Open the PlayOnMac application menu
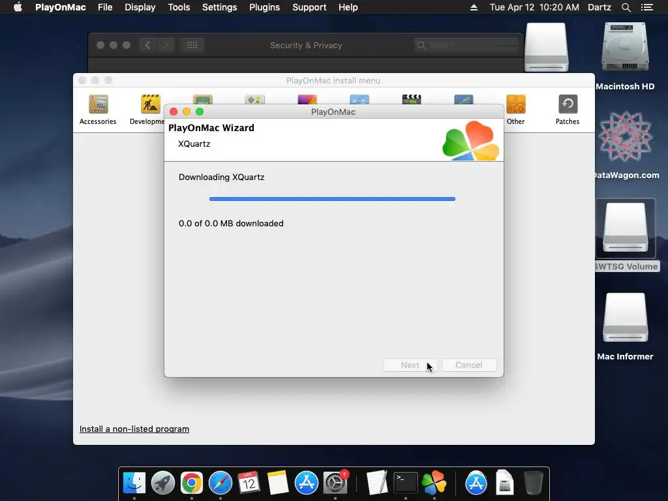 pos(61,7)
